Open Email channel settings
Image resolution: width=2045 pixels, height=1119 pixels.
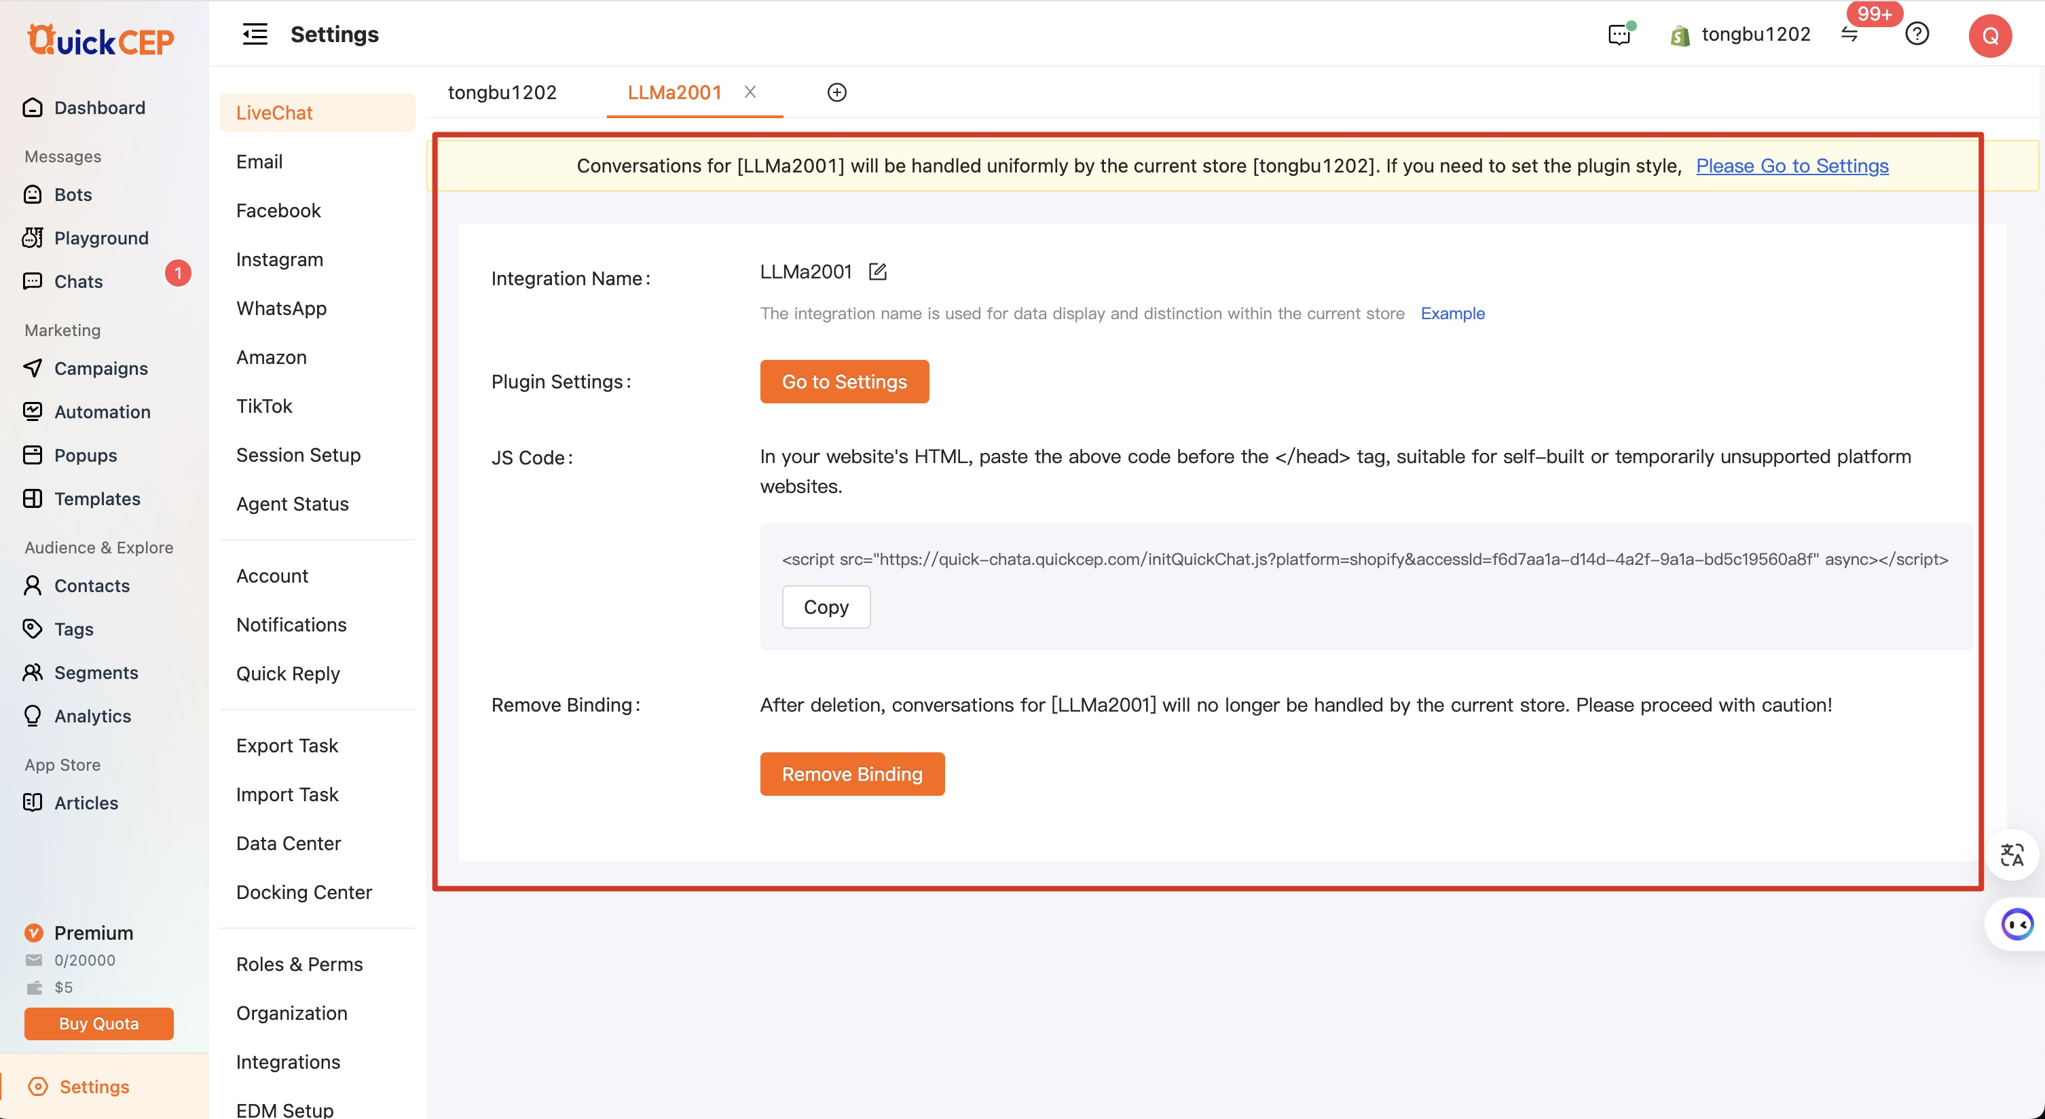point(259,162)
